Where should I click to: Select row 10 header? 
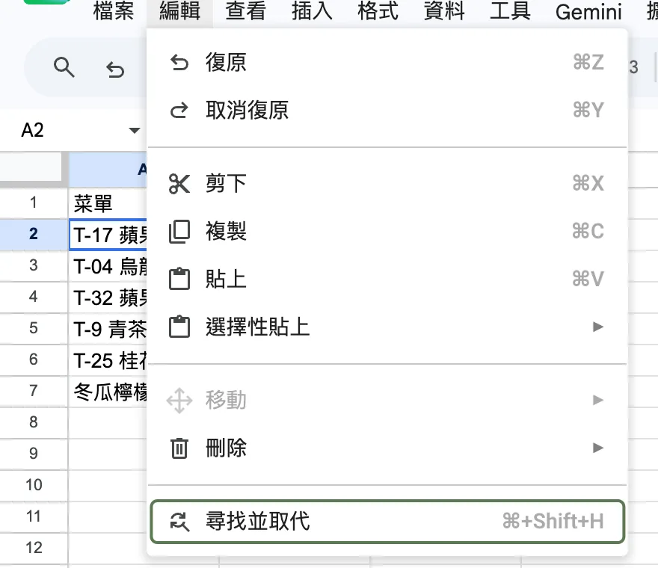tap(34, 485)
